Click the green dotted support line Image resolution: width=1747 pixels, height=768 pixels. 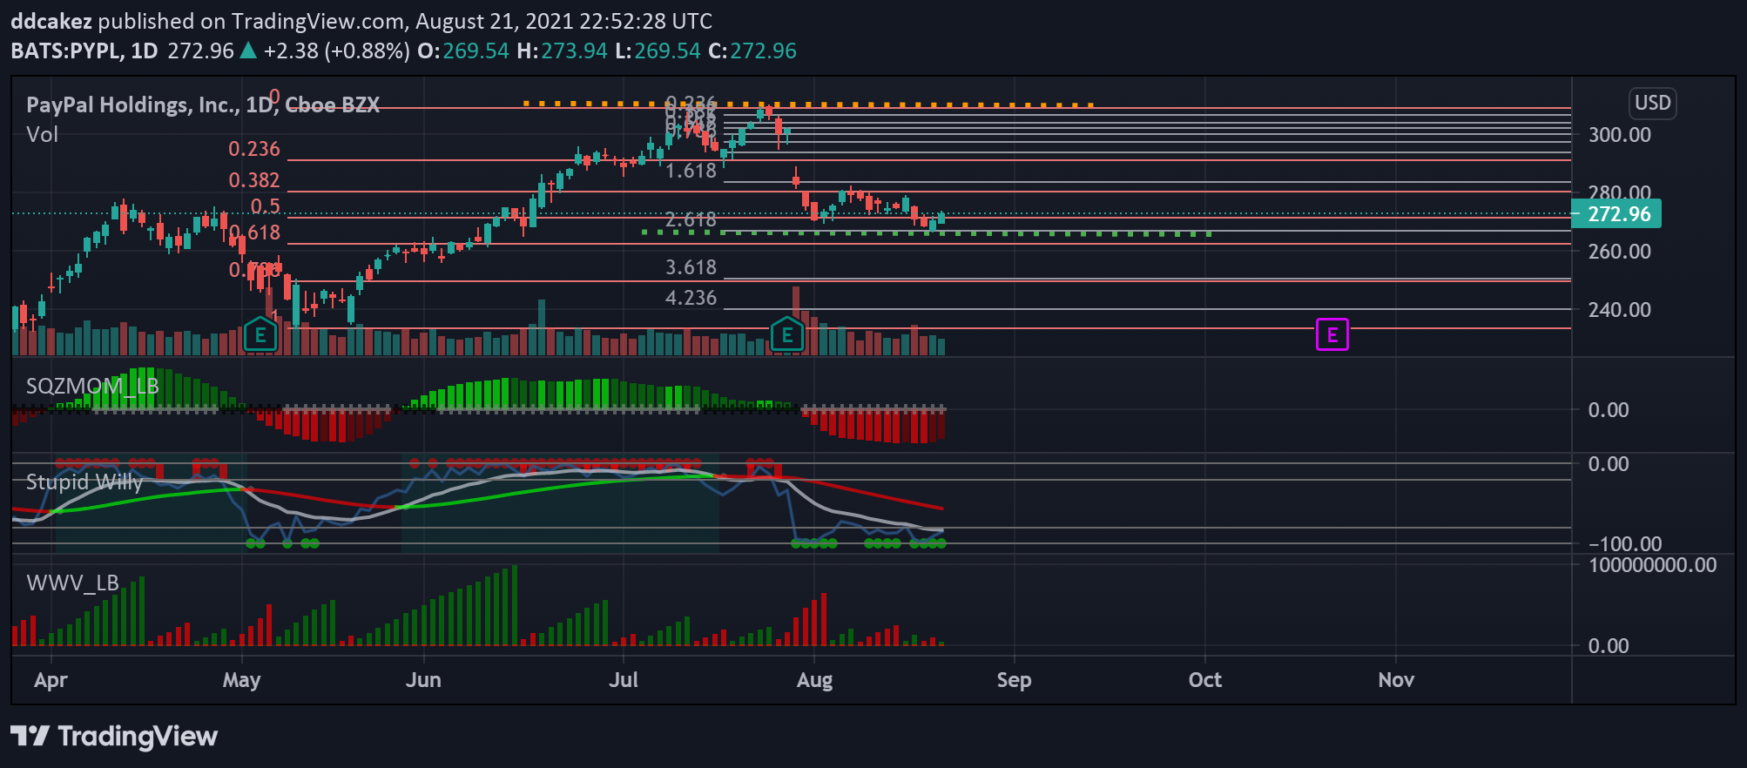tap(927, 233)
